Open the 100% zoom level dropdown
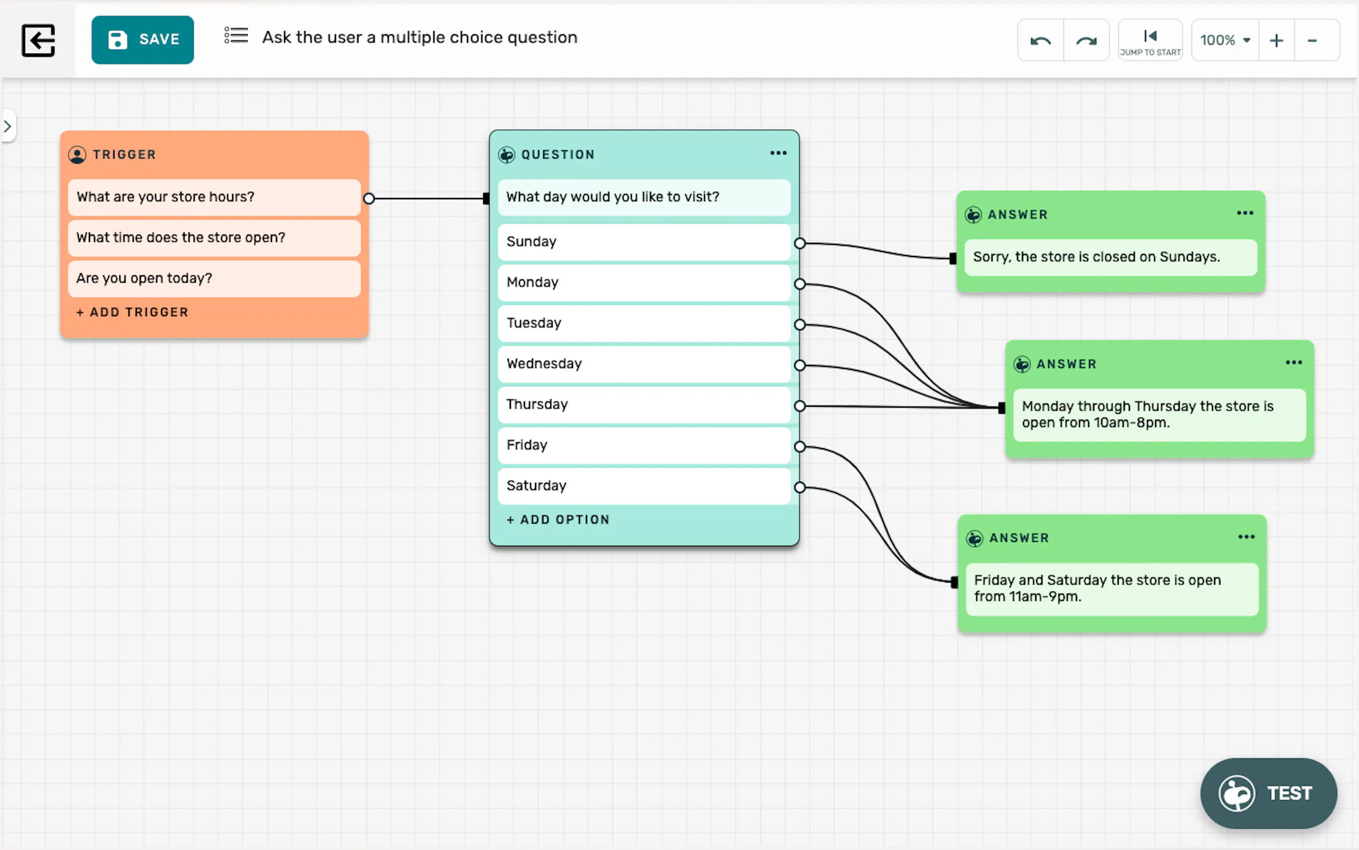1359x850 pixels. point(1225,41)
